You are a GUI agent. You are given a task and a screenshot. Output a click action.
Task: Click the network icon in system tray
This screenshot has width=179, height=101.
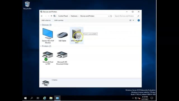(x=136, y=98)
